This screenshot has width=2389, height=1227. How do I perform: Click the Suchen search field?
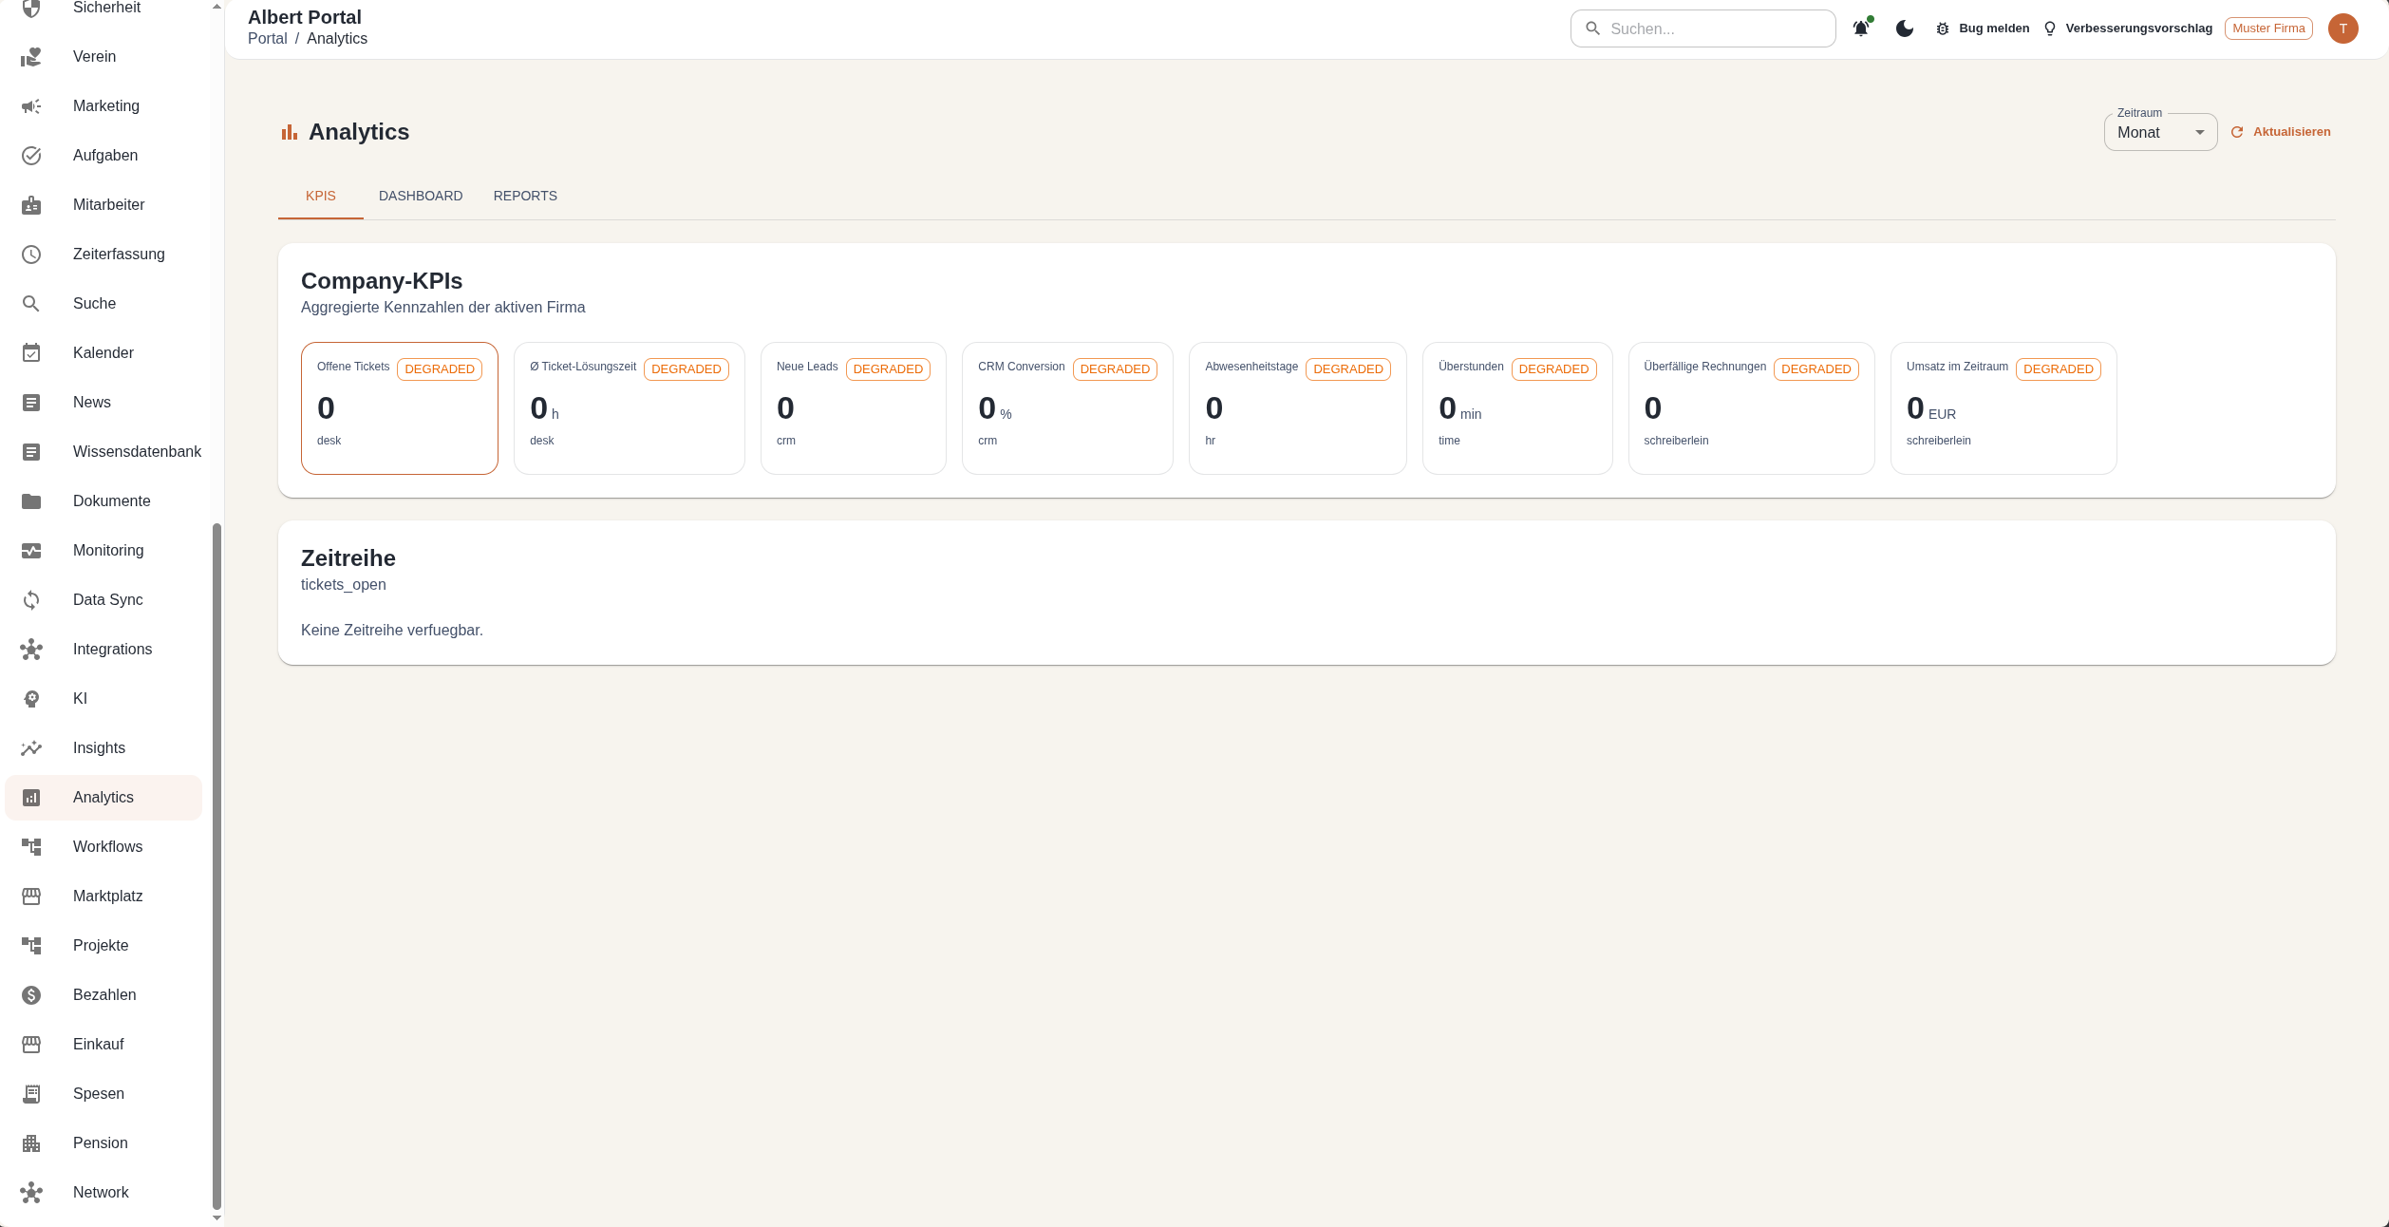tap(1703, 28)
